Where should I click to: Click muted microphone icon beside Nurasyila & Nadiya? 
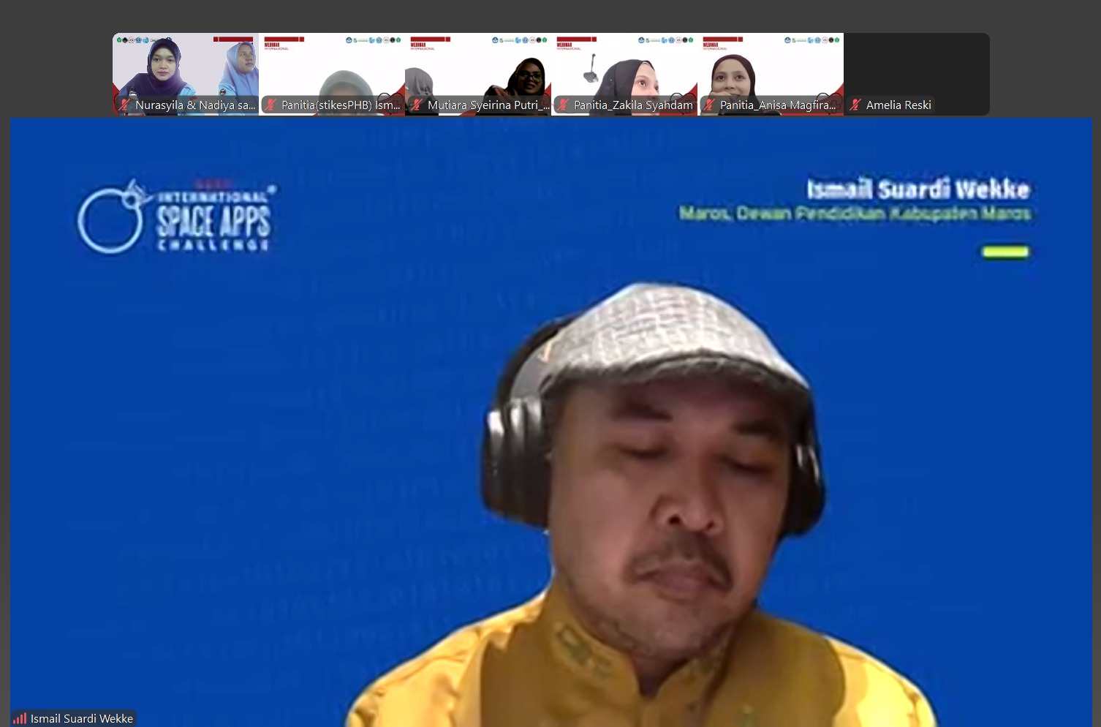pos(124,105)
